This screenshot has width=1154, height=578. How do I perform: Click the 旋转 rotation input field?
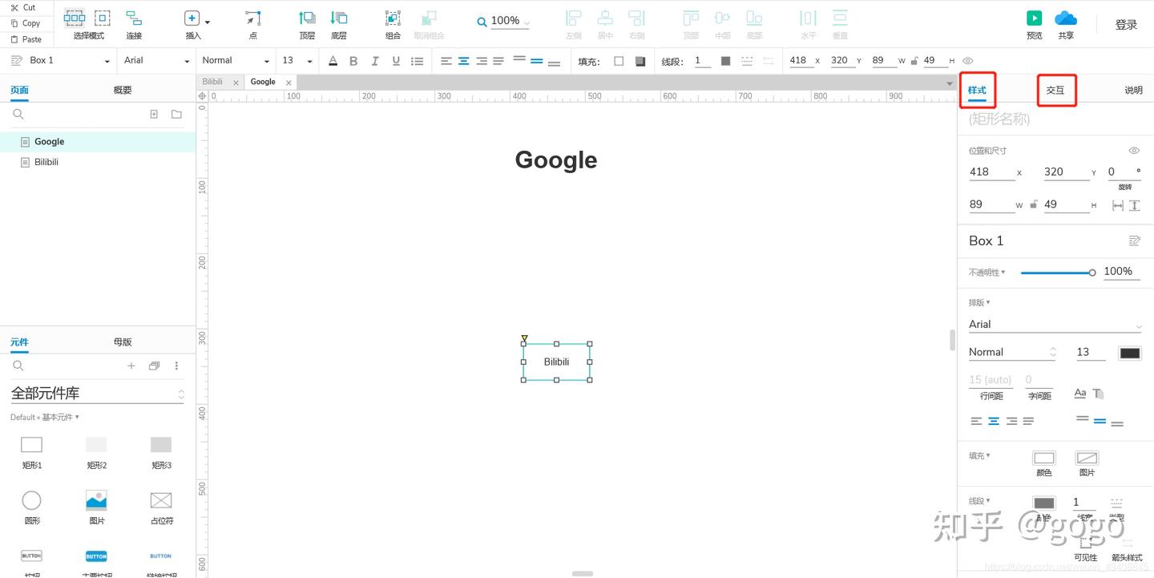(1124, 172)
